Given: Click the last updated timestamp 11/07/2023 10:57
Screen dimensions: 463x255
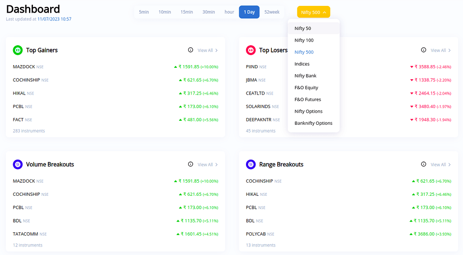Looking at the screenshot, I should 54,19.
